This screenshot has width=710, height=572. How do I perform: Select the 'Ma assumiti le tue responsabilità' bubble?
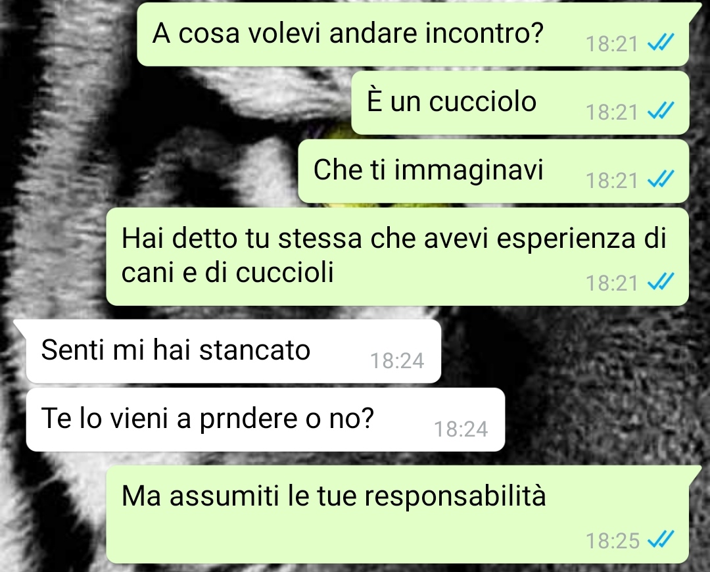(398, 515)
